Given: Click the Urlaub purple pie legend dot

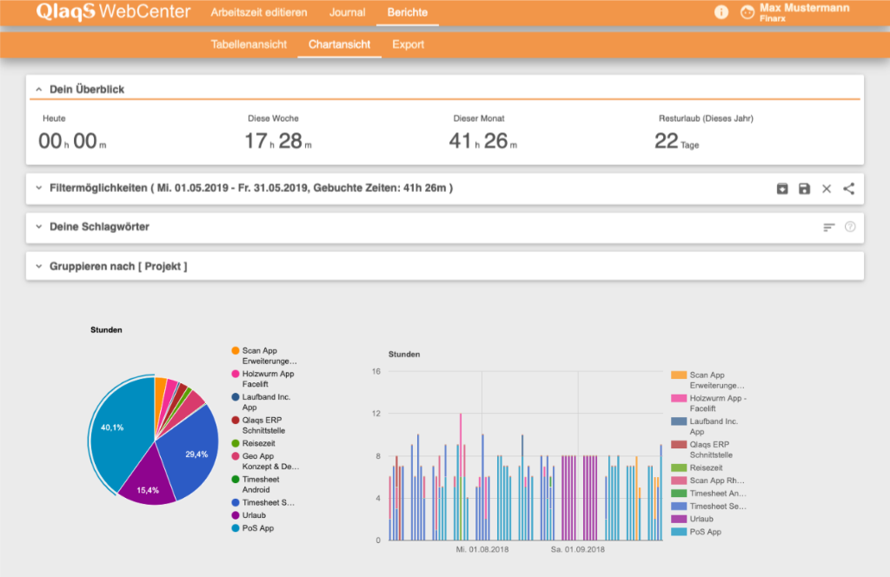Looking at the screenshot, I should coord(235,515).
